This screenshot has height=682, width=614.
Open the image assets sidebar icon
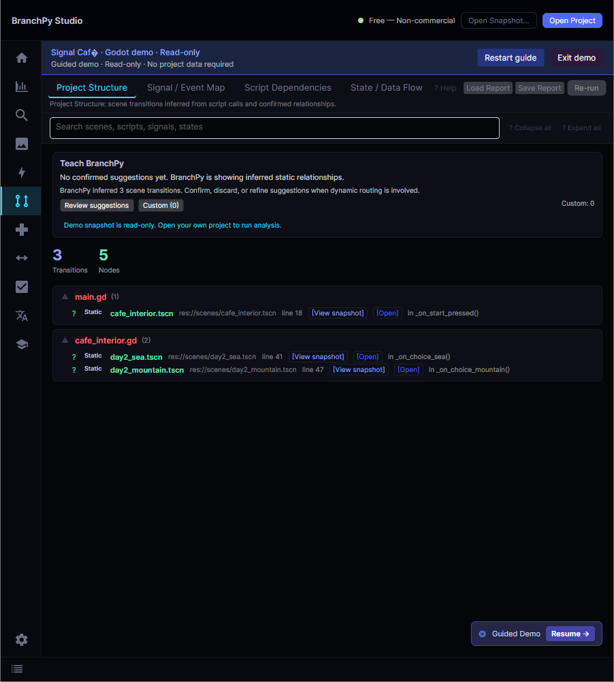click(21, 144)
